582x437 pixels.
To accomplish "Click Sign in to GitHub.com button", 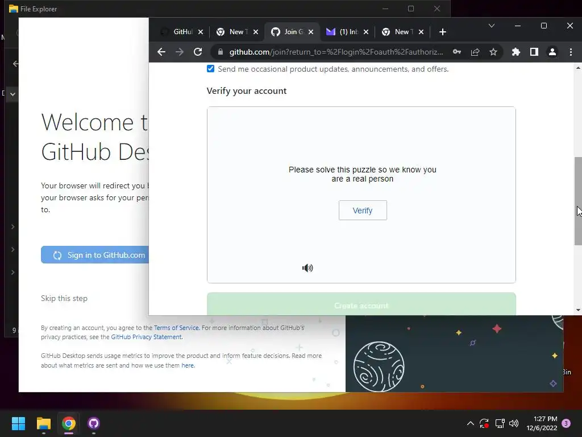I will [95, 255].
